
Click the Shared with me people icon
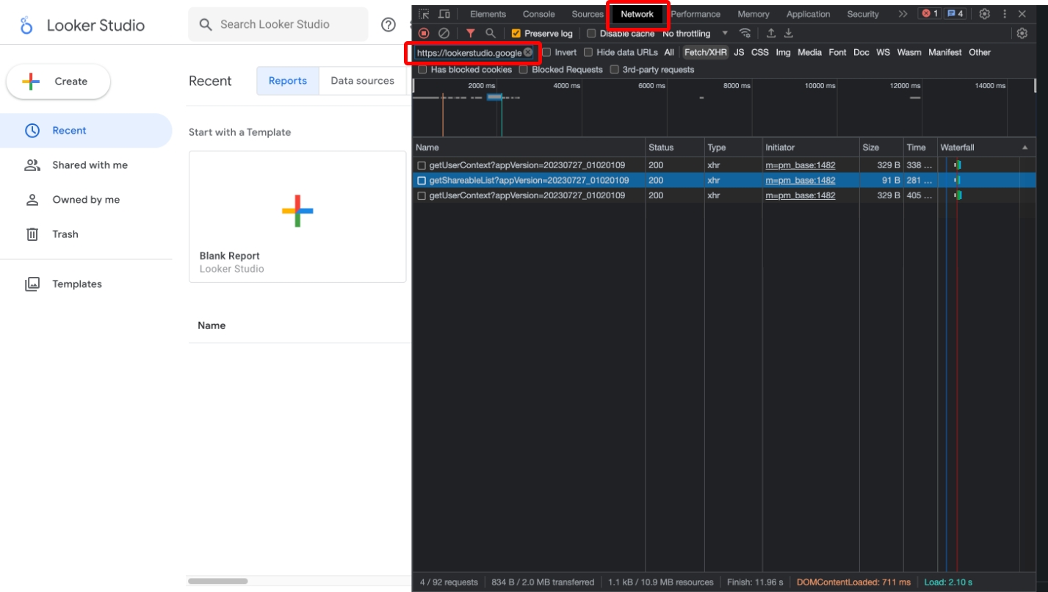pyautogui.click(x=32, y=165)
